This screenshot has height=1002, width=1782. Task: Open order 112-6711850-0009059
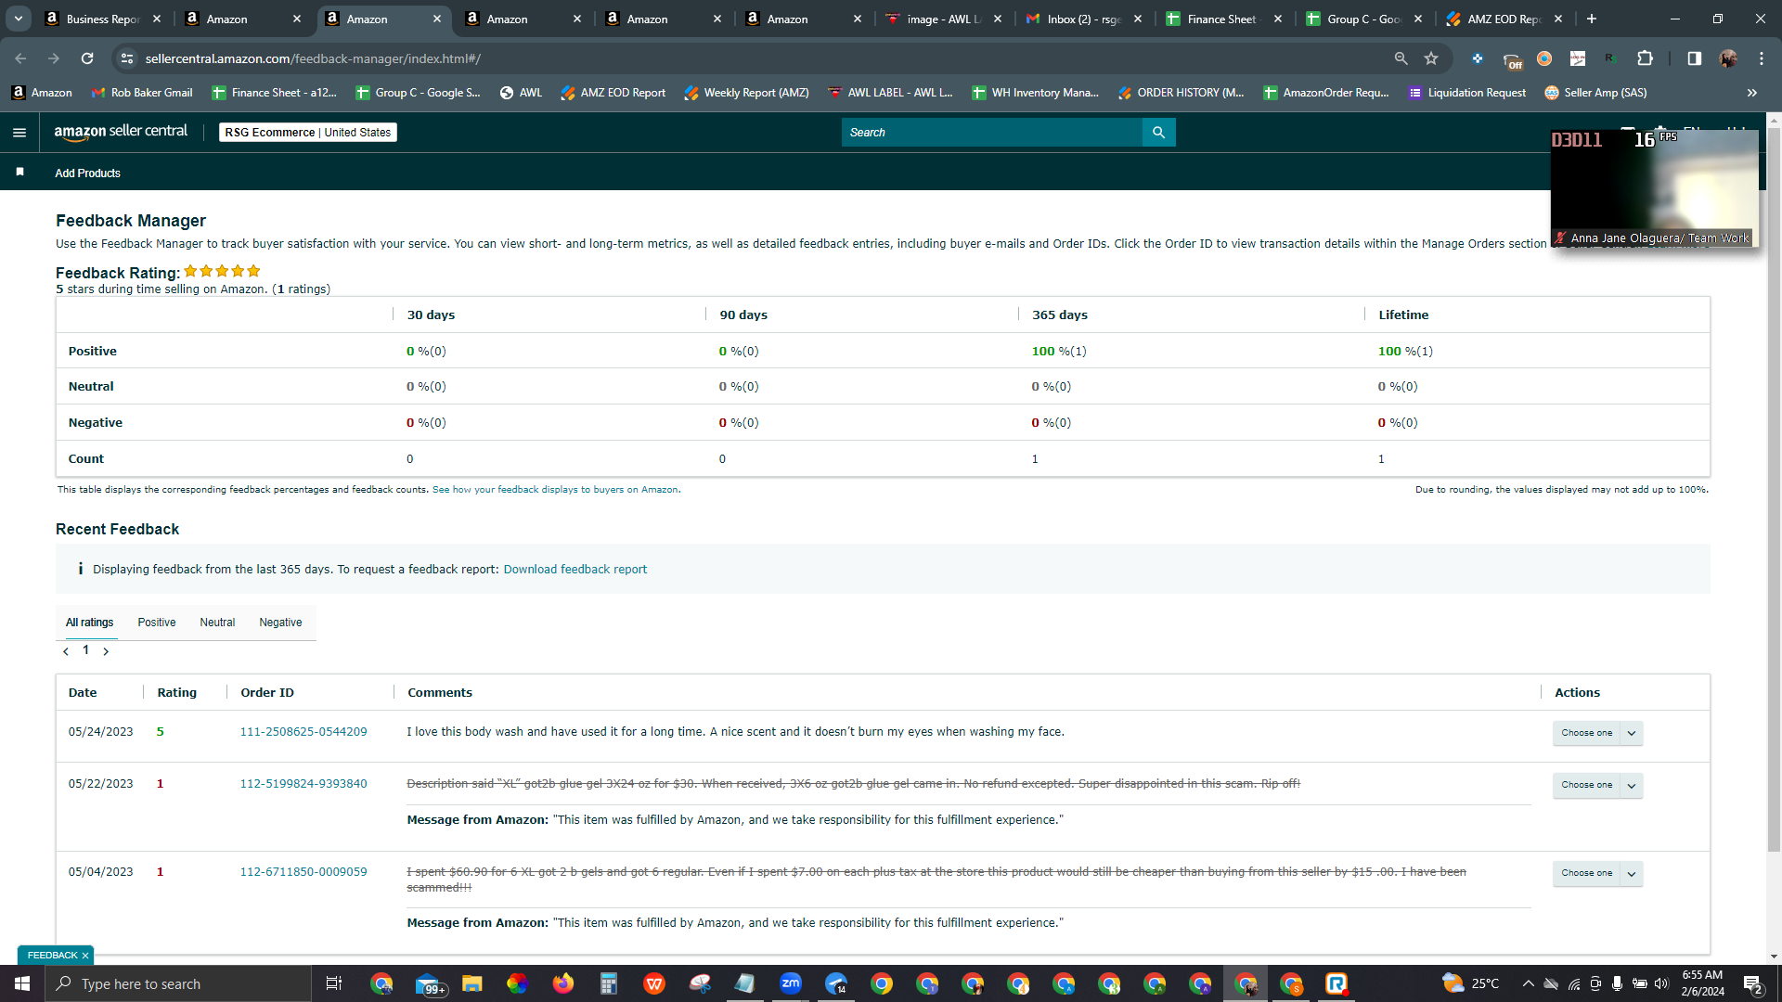[303, 872]
